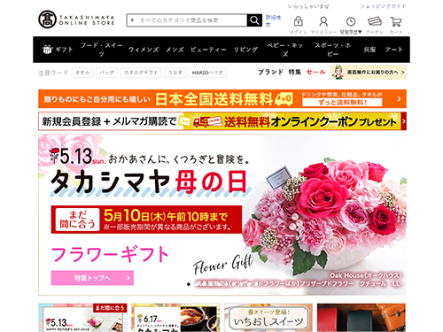Open the アート menu
This screenshot has height=332, width=443.
coord(393,50)
